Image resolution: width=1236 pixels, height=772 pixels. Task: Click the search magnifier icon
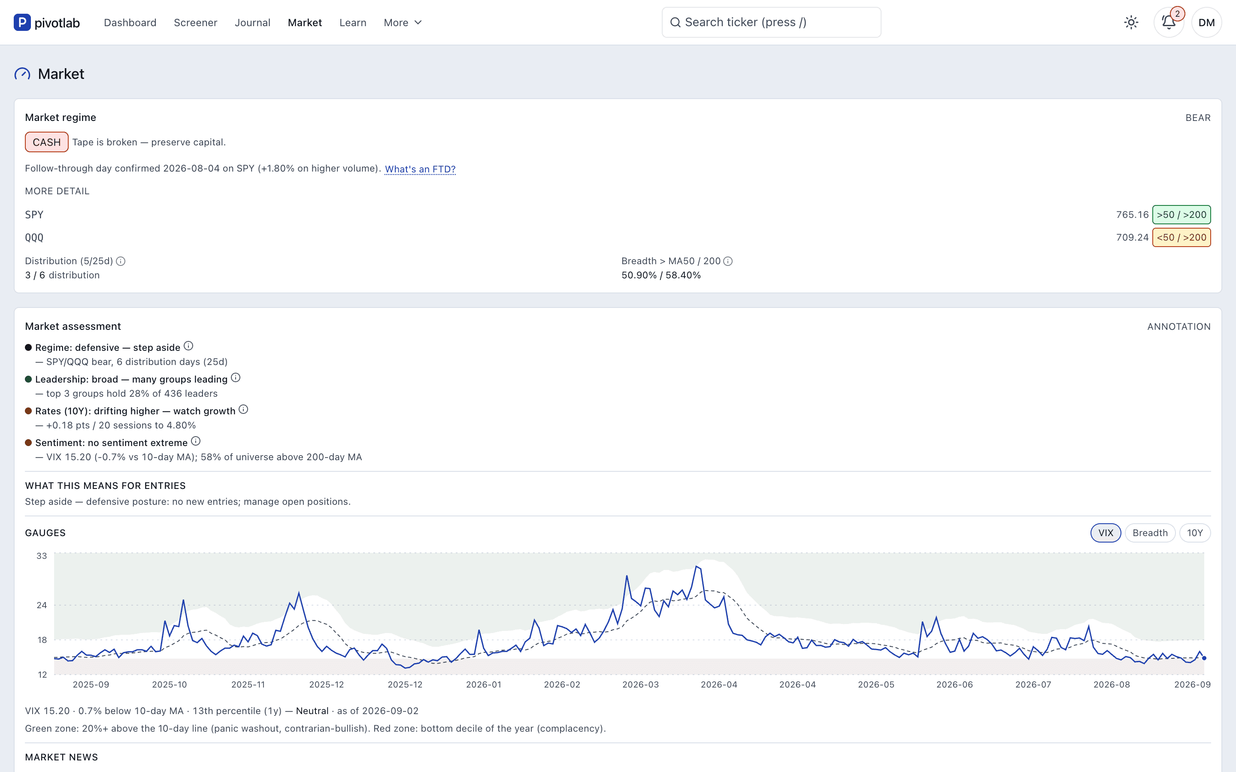click(675, 22)
